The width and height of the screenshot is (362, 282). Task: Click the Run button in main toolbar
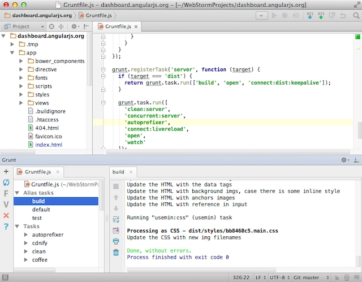coord(274,15)
